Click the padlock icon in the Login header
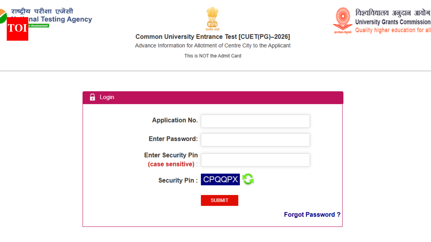 (x=92, y=97)
